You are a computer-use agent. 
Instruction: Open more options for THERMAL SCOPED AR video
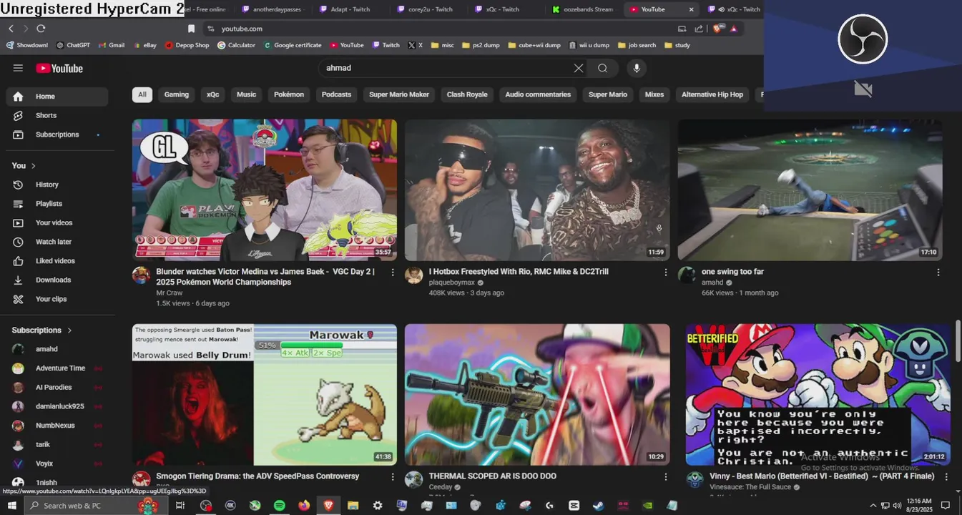pos(665,476)
